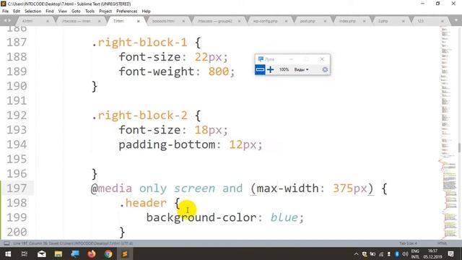Open the Preferences menu

pyautogui.click(x=127, y=12)
